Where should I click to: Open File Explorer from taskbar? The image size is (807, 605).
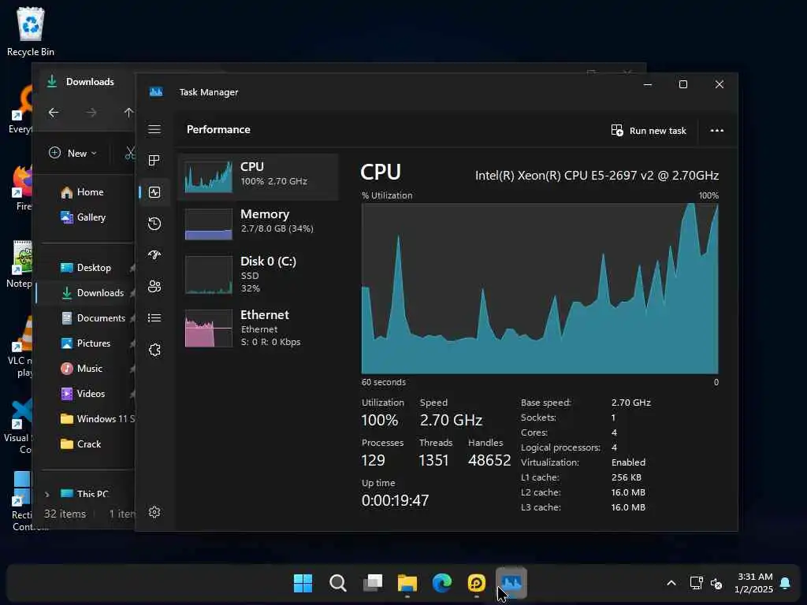tap(407, 583)
